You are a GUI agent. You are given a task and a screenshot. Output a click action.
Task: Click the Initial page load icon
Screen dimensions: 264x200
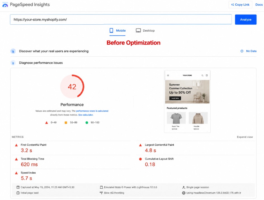click(18, 193)
